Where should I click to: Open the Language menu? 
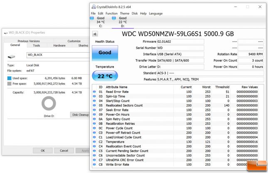pyautogui.click(x=156, y=13)
